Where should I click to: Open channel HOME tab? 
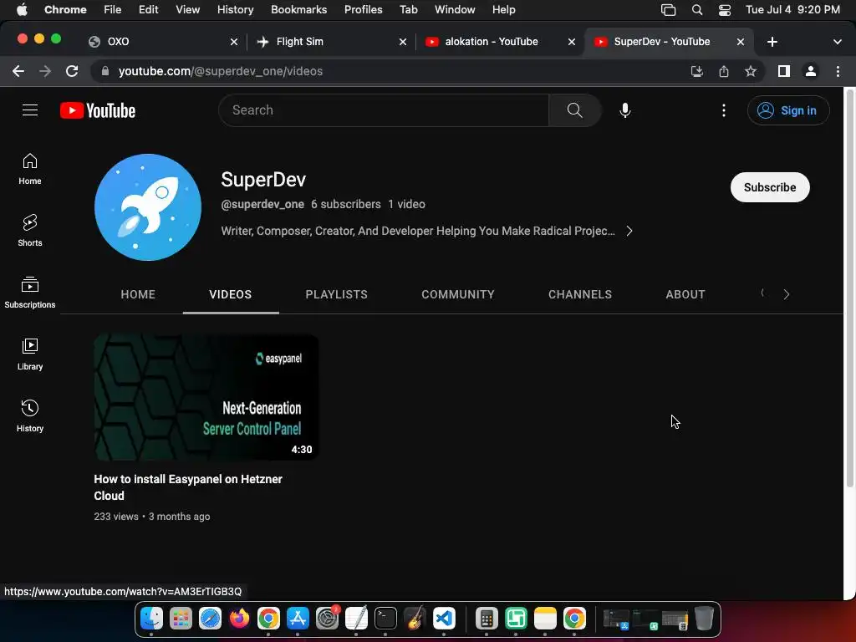click(x=138, y=294)
